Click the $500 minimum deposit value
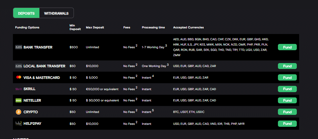The image size is (318, 139). tap(74, 47)
